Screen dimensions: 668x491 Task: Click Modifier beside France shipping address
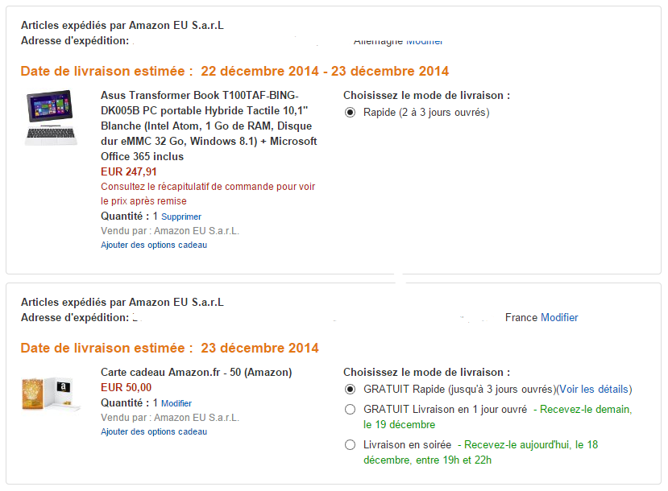(559, 317)
